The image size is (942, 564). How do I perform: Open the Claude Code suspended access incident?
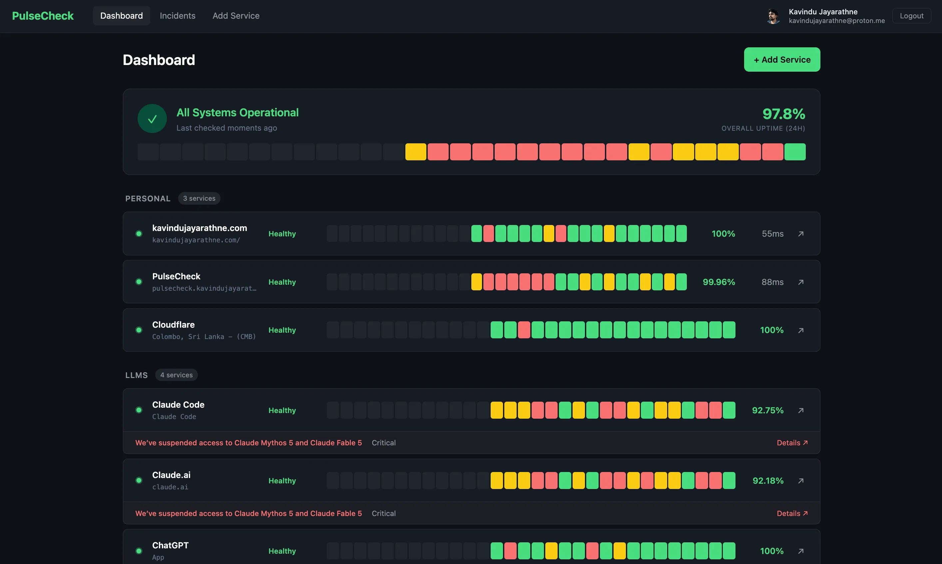coord(248,443)
